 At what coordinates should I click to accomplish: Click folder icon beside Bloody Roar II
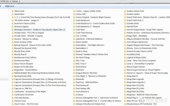point(13,54)
